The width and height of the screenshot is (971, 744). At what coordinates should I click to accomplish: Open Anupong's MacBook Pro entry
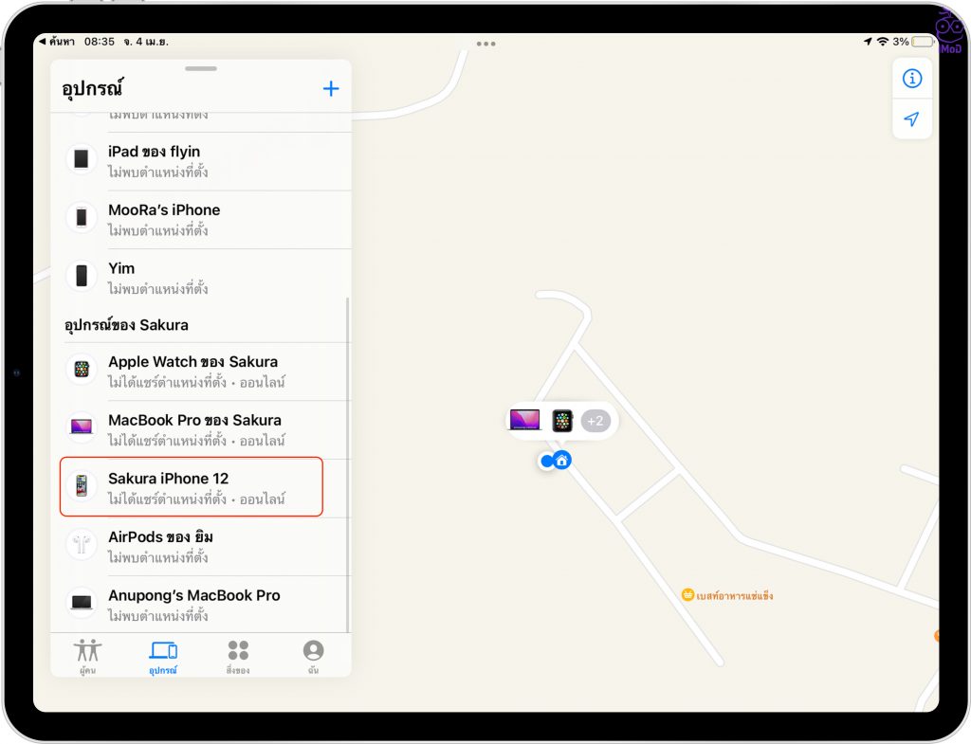pos(199,604)
